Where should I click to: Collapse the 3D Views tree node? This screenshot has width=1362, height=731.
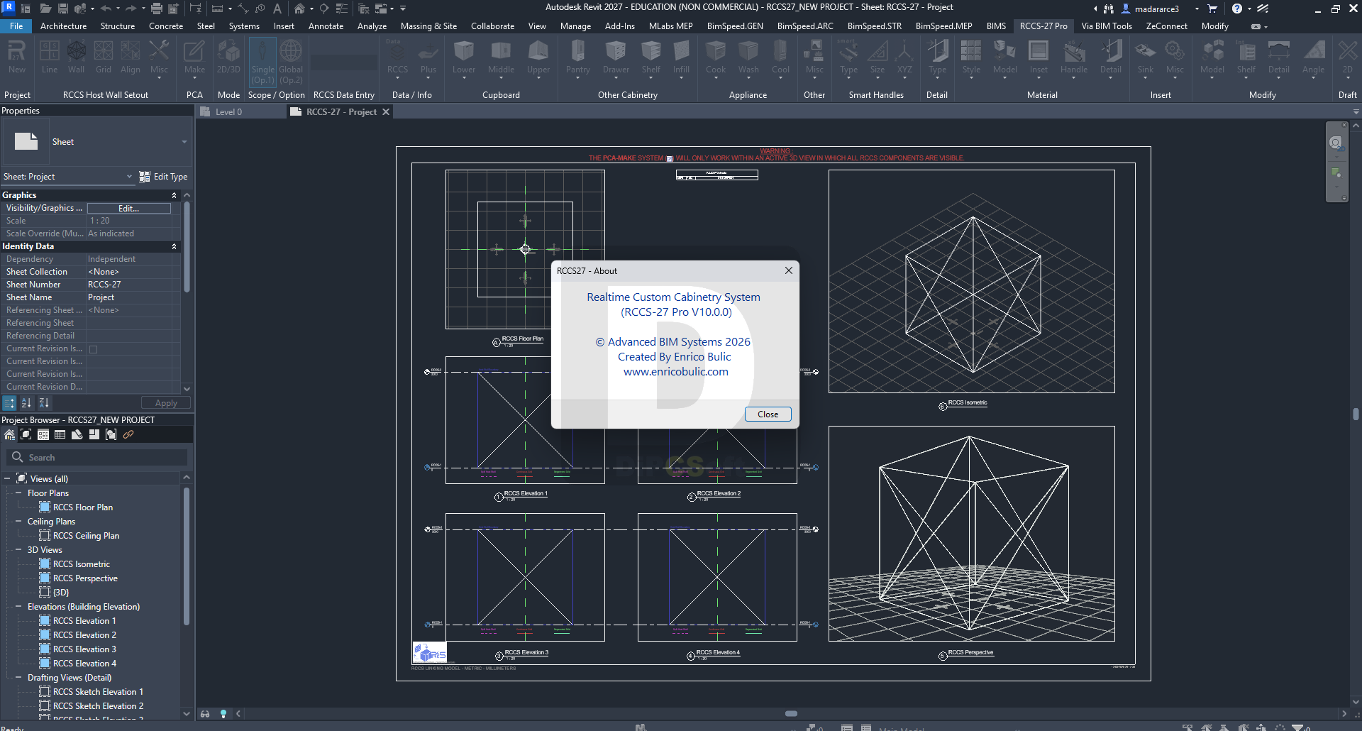click(18, 550)
